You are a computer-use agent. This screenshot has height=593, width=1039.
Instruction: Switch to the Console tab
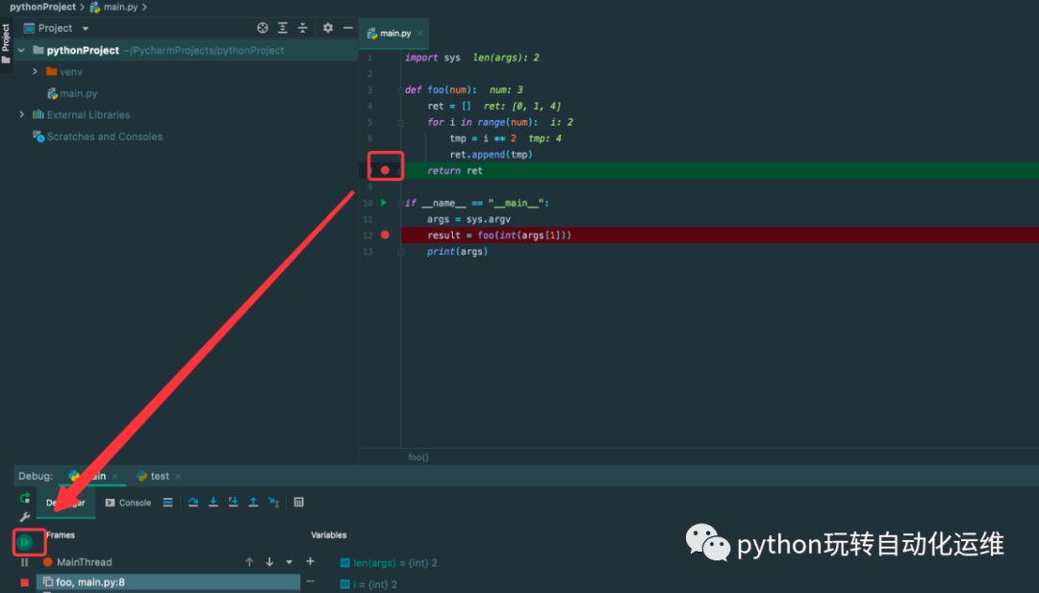[x=128, y=503]
